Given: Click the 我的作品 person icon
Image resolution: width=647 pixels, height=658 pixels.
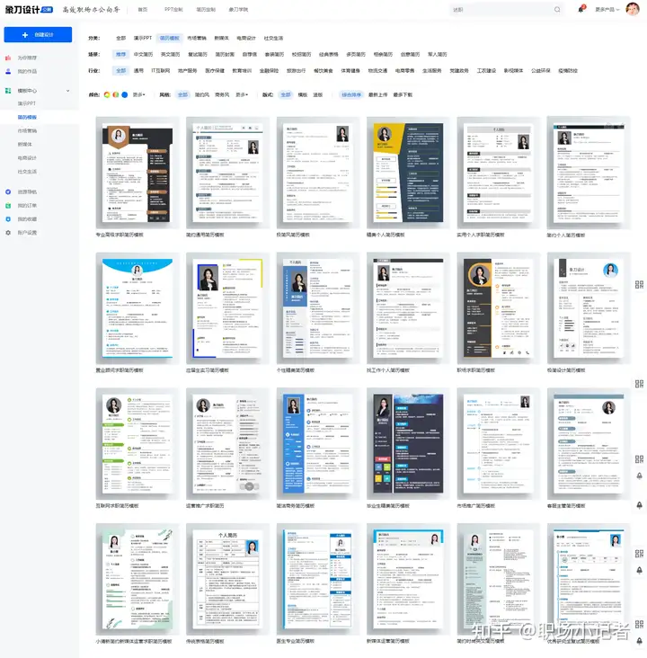Looking at the screenshot, I should pyautogui.click(x=8, y=71).
